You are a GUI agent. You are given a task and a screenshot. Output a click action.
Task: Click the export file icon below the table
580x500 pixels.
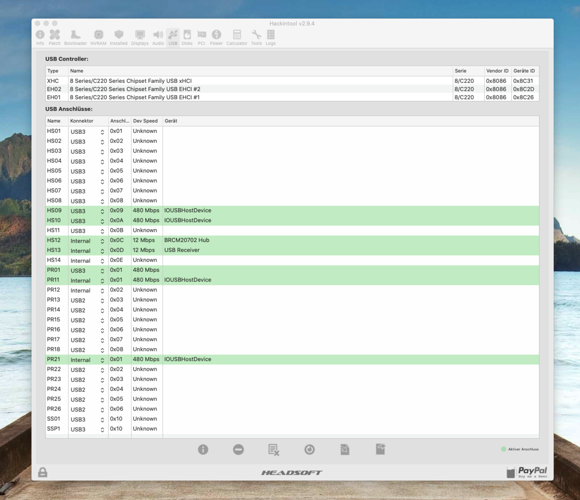380,449
